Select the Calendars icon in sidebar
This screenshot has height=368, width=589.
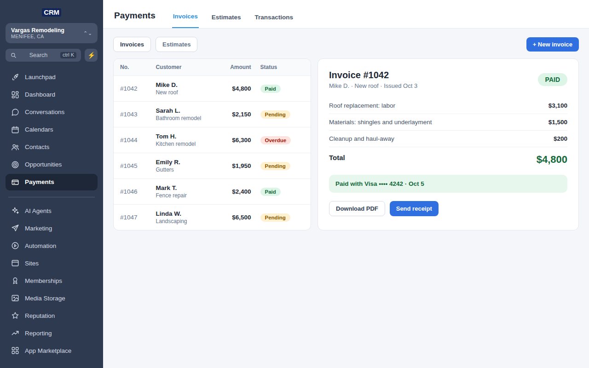(x=15, y=130)
